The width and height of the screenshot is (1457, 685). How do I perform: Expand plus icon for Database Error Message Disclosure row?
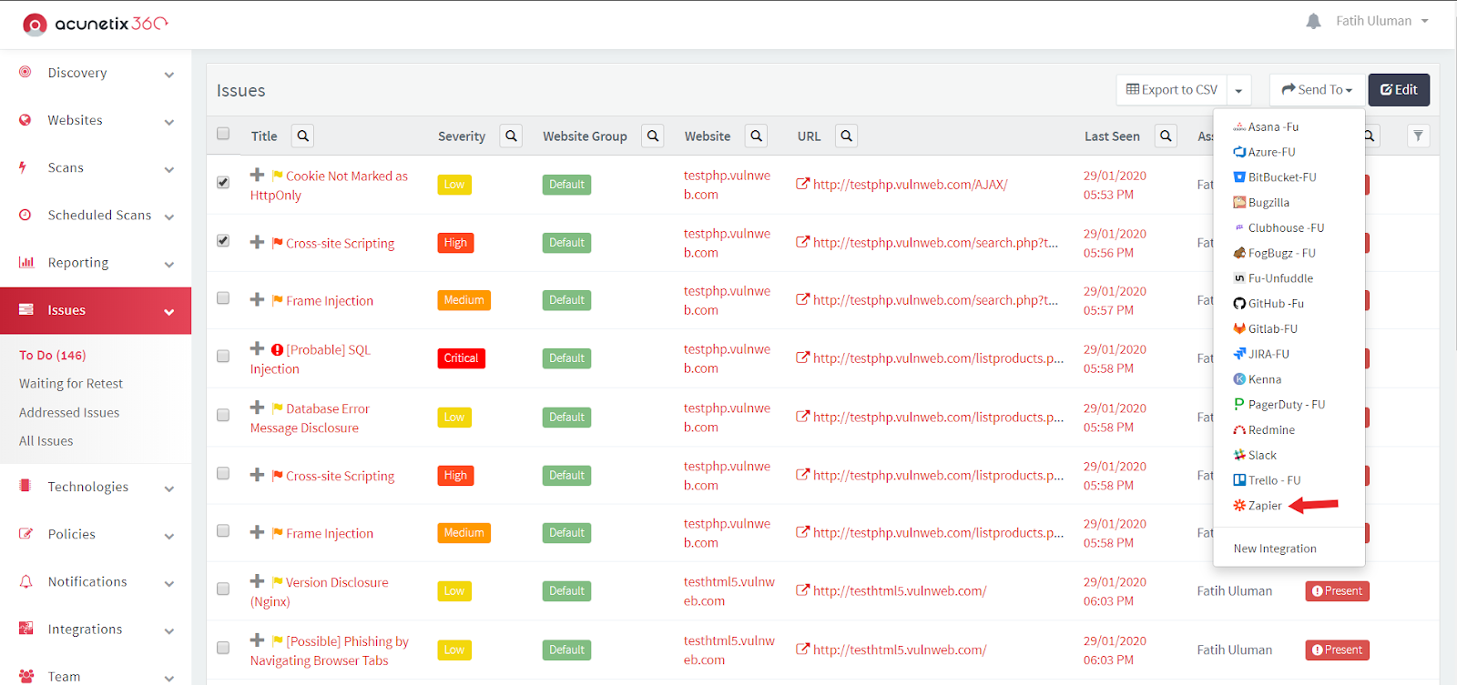(258, 408)
